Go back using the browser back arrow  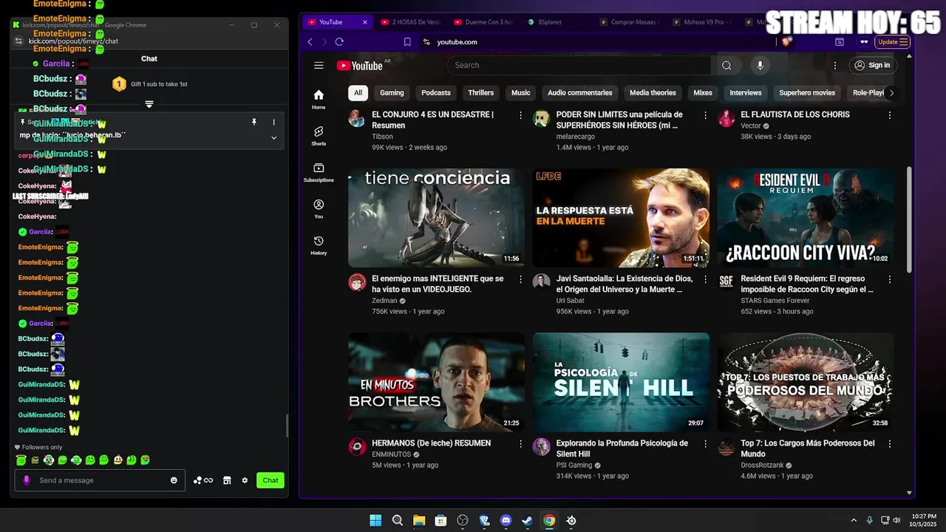coord(310,42)
